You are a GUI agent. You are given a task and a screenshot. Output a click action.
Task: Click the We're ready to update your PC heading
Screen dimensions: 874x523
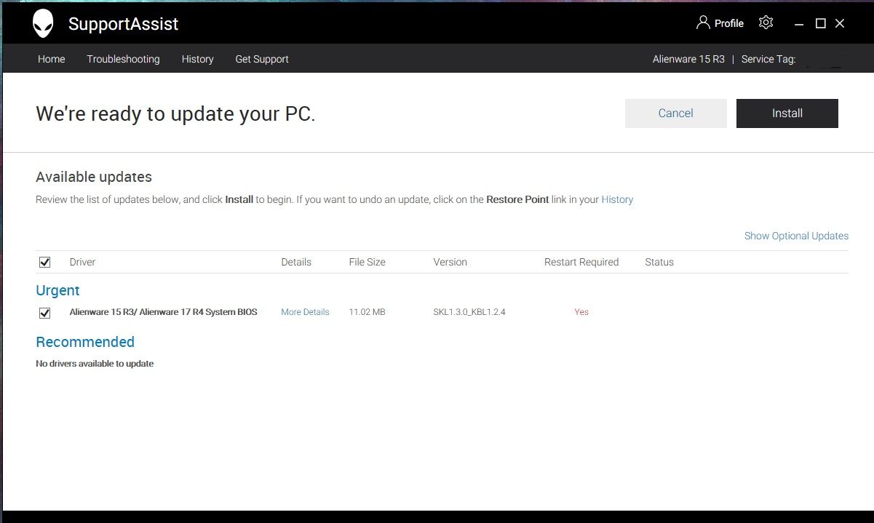point(175,114)
